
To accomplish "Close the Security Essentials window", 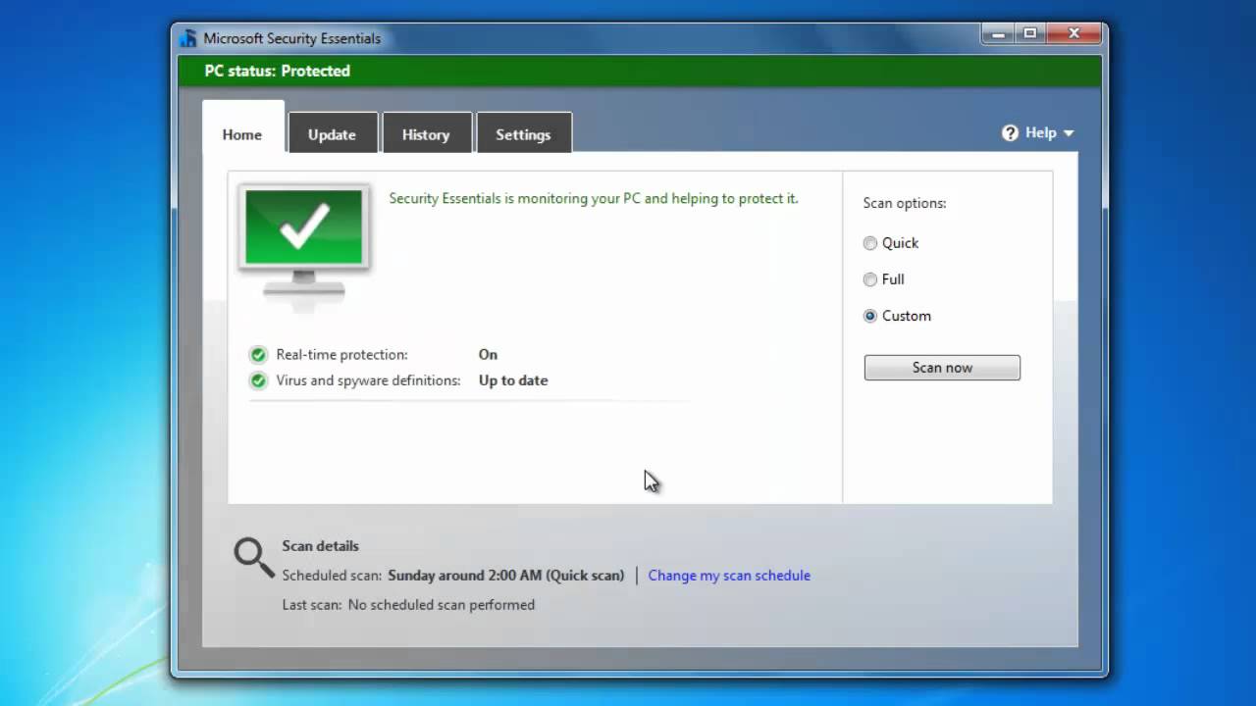I will [1073, 33].
